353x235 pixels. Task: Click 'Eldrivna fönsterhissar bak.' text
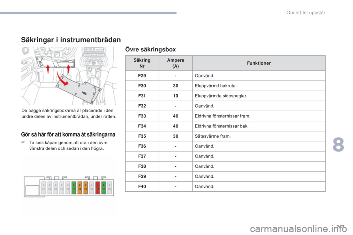[x=221, y=126]
